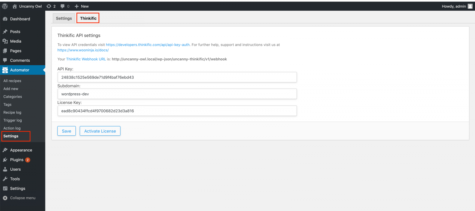The width and height of the screenshot is (475, 211).
Task: Click New in the admin bar
Action: point(85,6)
